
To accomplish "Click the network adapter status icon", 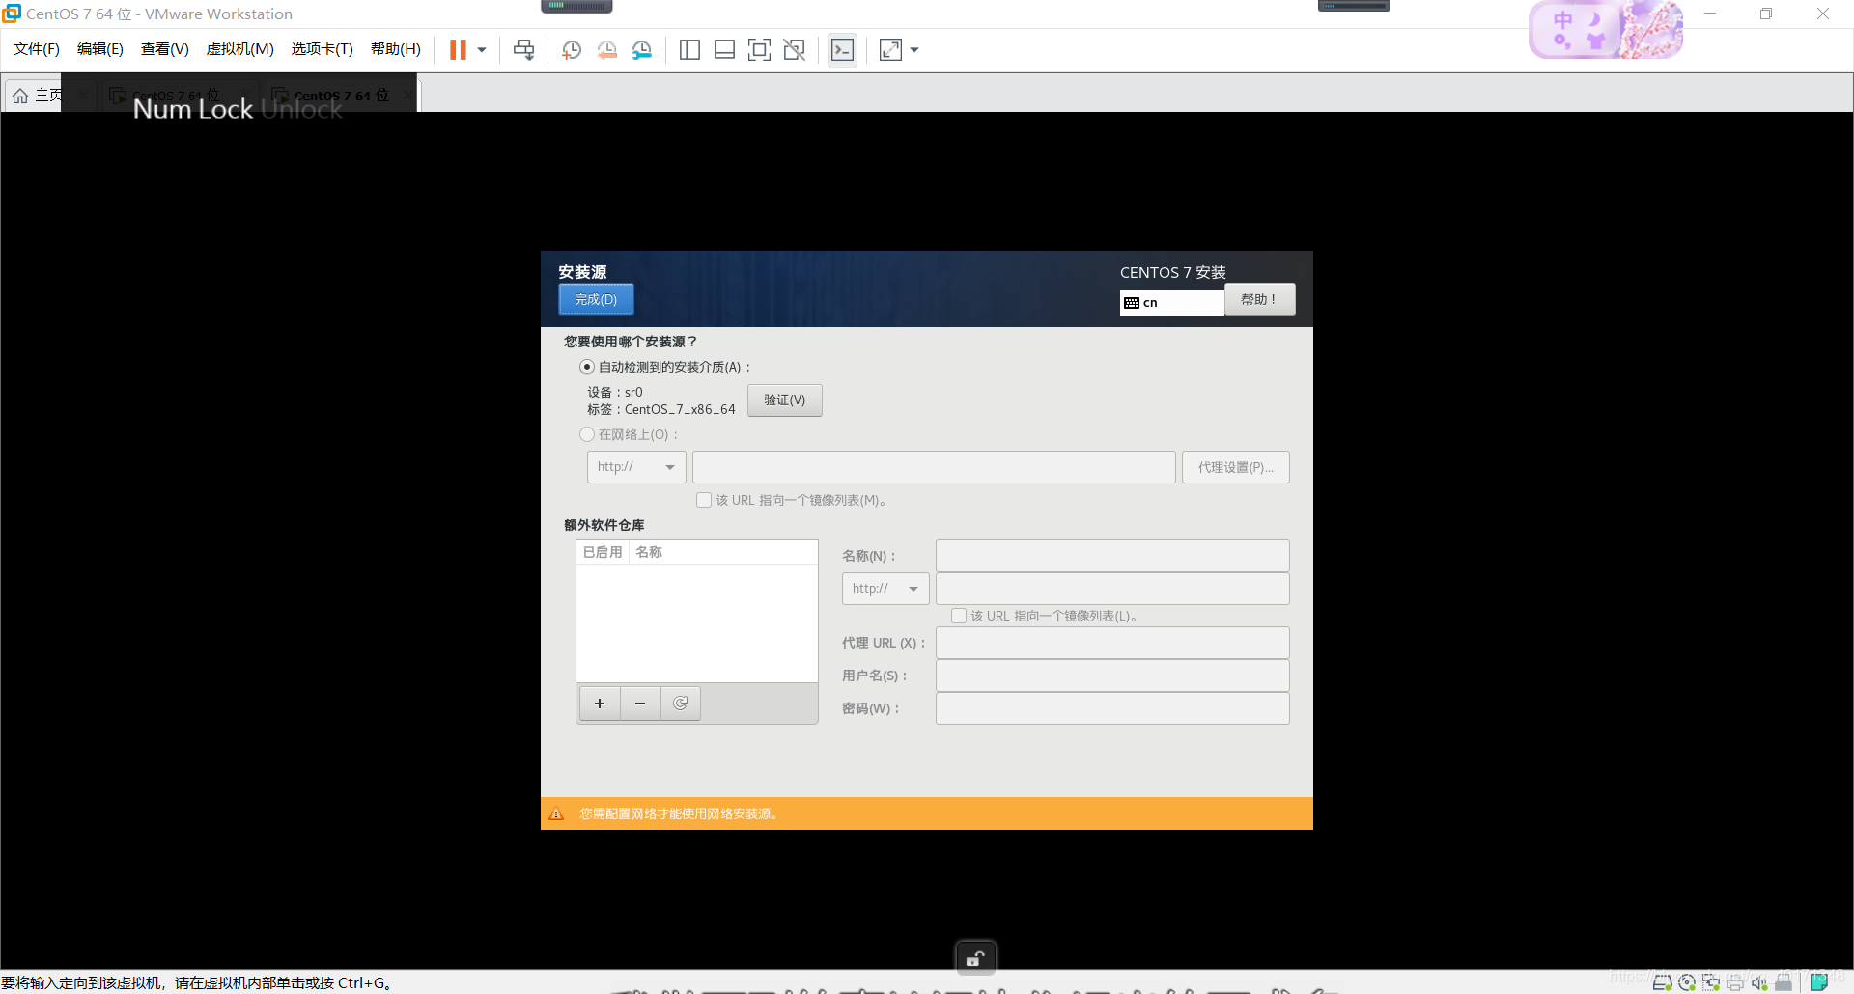I will pos(1711,982).
